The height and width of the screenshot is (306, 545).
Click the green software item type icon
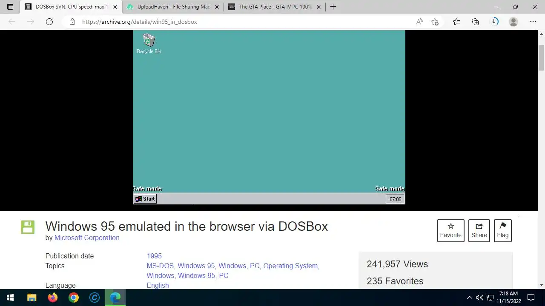click(28, 227)
